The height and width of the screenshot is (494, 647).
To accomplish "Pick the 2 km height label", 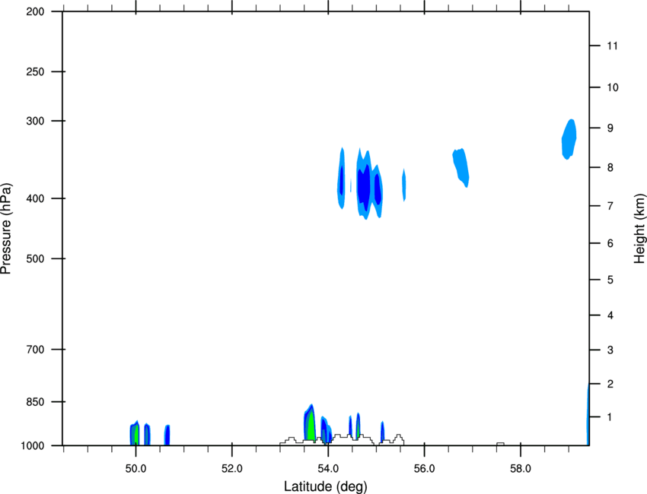I will 610,384.
